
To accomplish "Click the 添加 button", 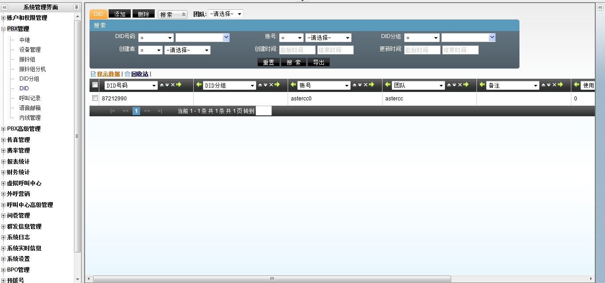I will [120, 14].
